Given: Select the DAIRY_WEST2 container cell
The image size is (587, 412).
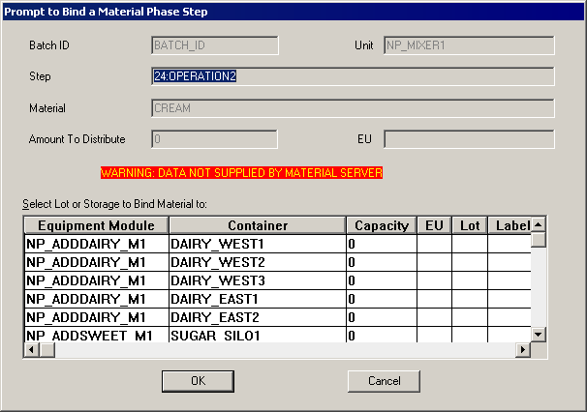Looking at the screenshot, I should click(258, 262).
